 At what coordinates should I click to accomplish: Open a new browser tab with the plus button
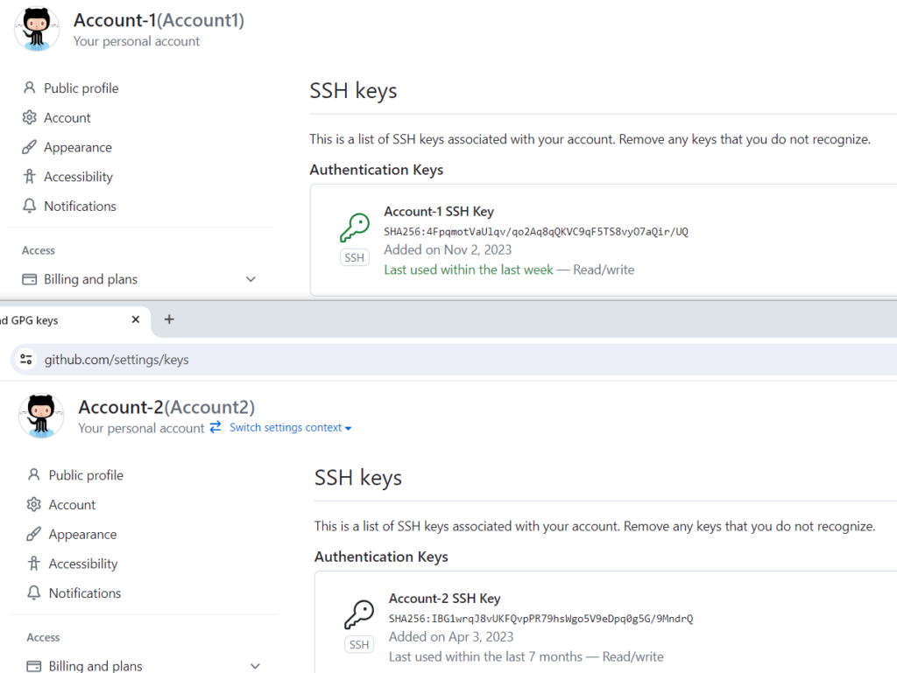(169, 319)
